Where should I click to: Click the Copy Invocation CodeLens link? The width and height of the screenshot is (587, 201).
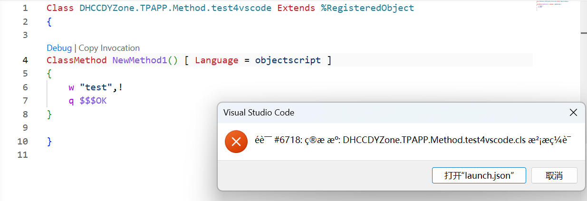109,48
